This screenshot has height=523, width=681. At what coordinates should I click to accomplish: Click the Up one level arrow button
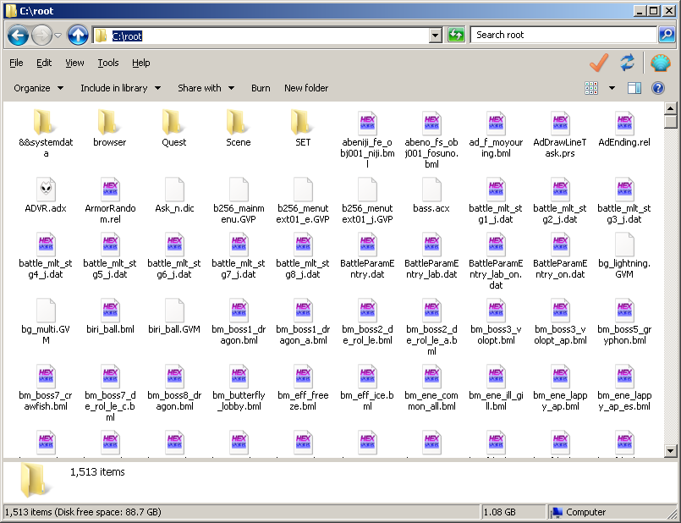point(78,36)
